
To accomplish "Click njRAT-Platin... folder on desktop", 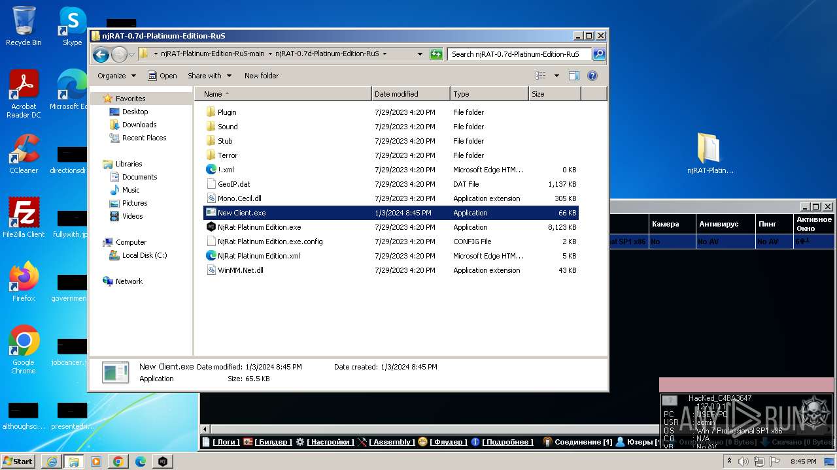I will pos(710,154).
